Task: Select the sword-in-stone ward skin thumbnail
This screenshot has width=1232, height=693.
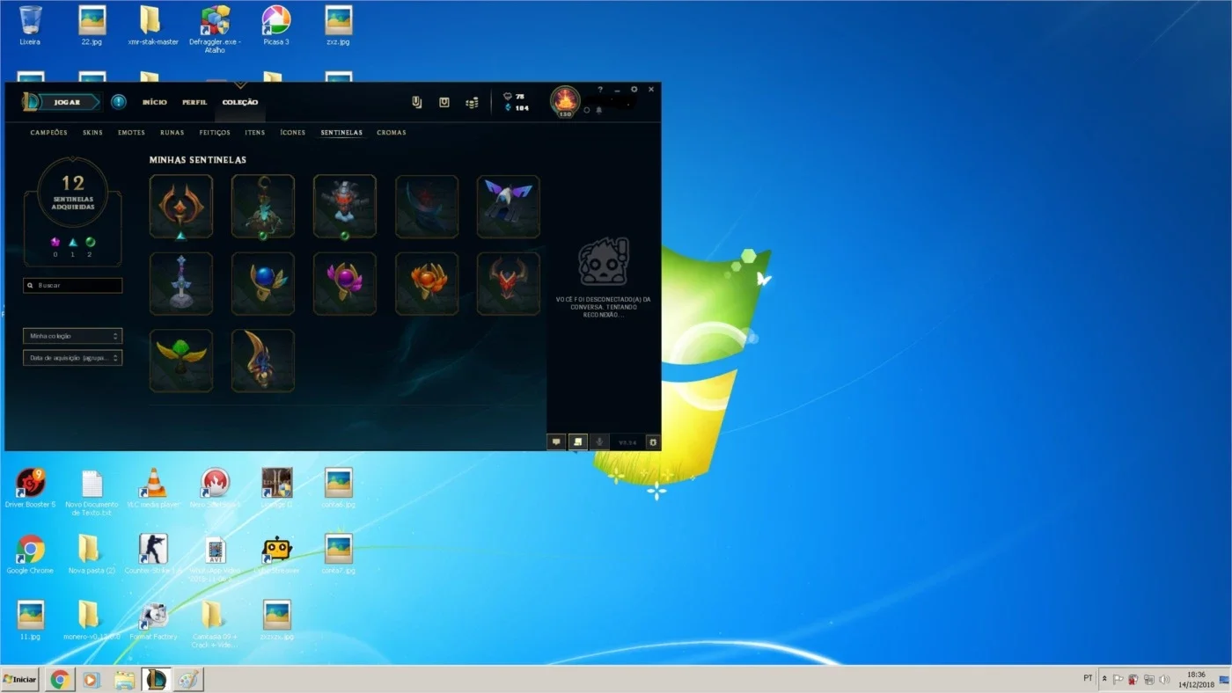Action: [x=181, y=283]
